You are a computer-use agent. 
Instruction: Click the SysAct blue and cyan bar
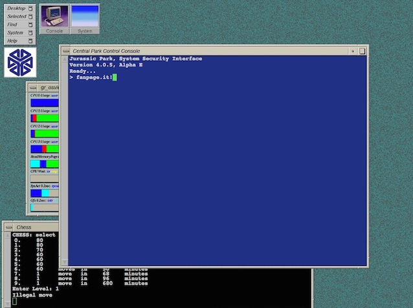(45, 193)
